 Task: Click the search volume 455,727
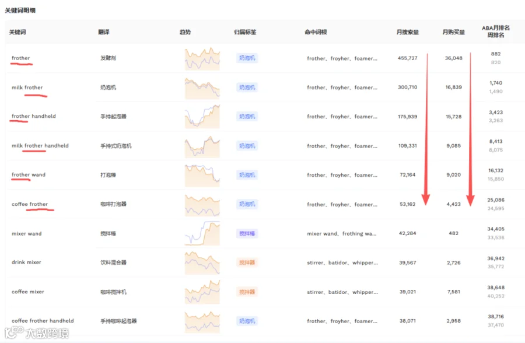408,58
